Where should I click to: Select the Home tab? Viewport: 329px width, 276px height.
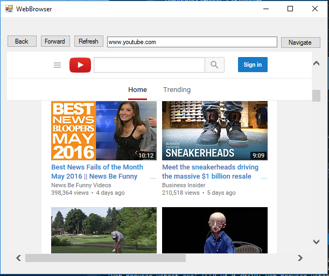coord(137,90)
